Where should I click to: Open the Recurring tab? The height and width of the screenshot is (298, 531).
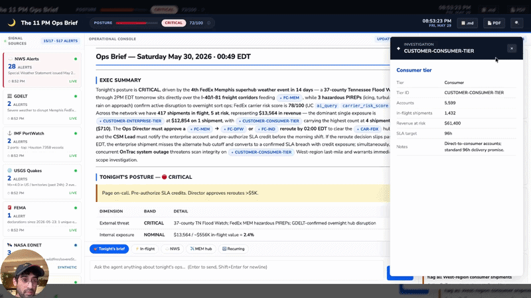[x=234, y=249]
